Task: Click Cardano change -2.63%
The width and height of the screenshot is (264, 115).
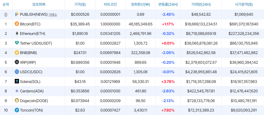Action: (168, 91)
